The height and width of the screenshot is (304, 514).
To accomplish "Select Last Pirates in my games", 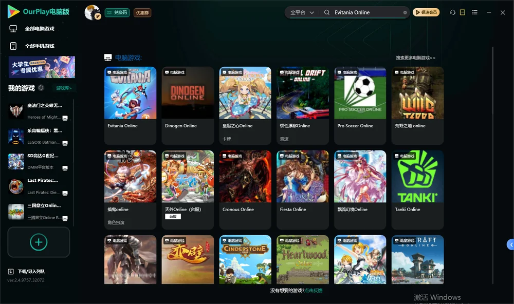I will (x=39, y=186).
